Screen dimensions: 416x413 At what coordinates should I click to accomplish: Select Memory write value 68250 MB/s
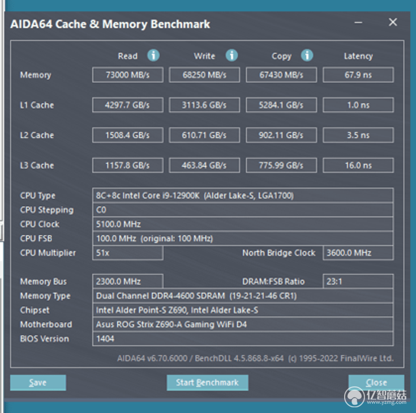[x=204, y=75]
